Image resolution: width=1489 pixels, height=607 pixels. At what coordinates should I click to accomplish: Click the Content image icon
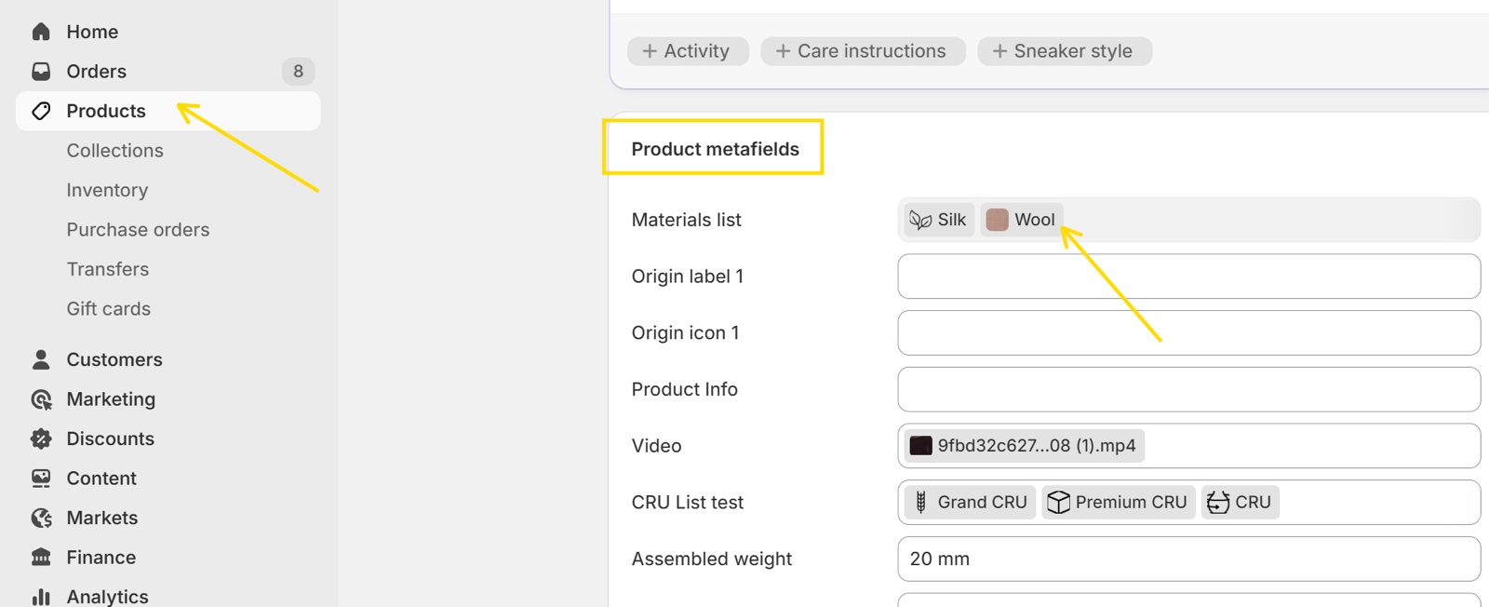pyautogui.click(x=41, y=479)
